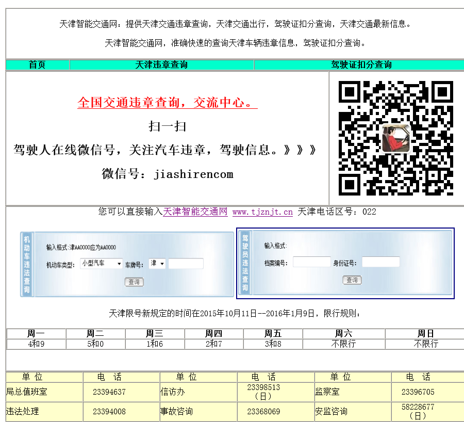Viewport: 464px width, 422px height.
Task: Open the 首页 navigation tab
Action: point(37,65)
